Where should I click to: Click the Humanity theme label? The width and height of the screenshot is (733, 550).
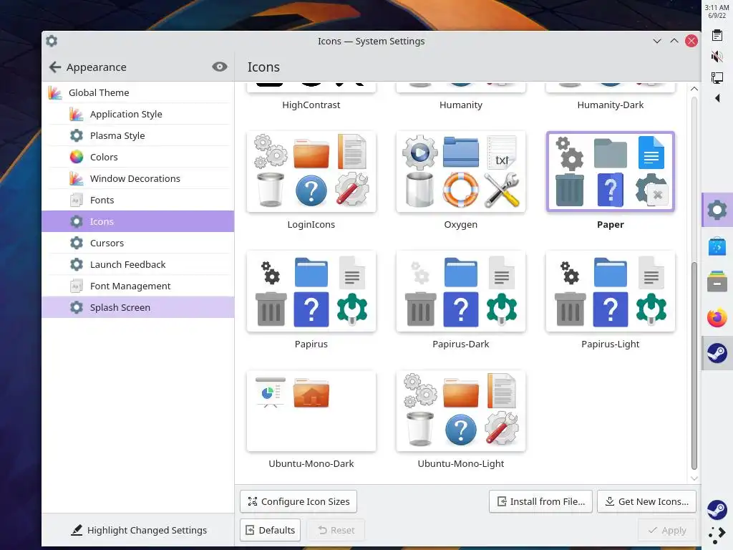coord(460,105)
